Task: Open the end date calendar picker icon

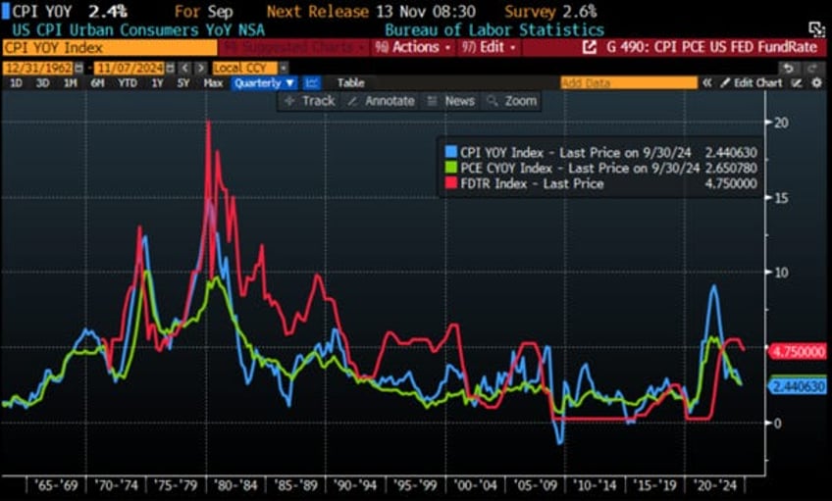Action: [x=170, y=68]
